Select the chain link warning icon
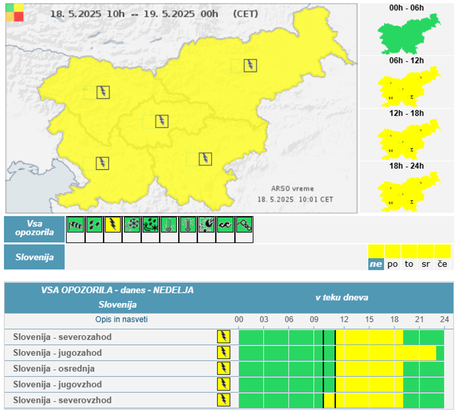456x417 pixels. 244,225
